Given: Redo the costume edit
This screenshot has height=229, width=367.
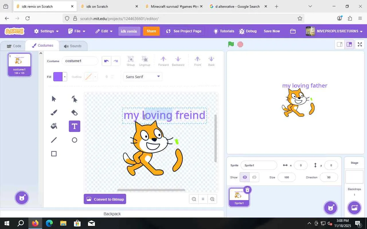Looking at the screenshot, I should [116, 61].
